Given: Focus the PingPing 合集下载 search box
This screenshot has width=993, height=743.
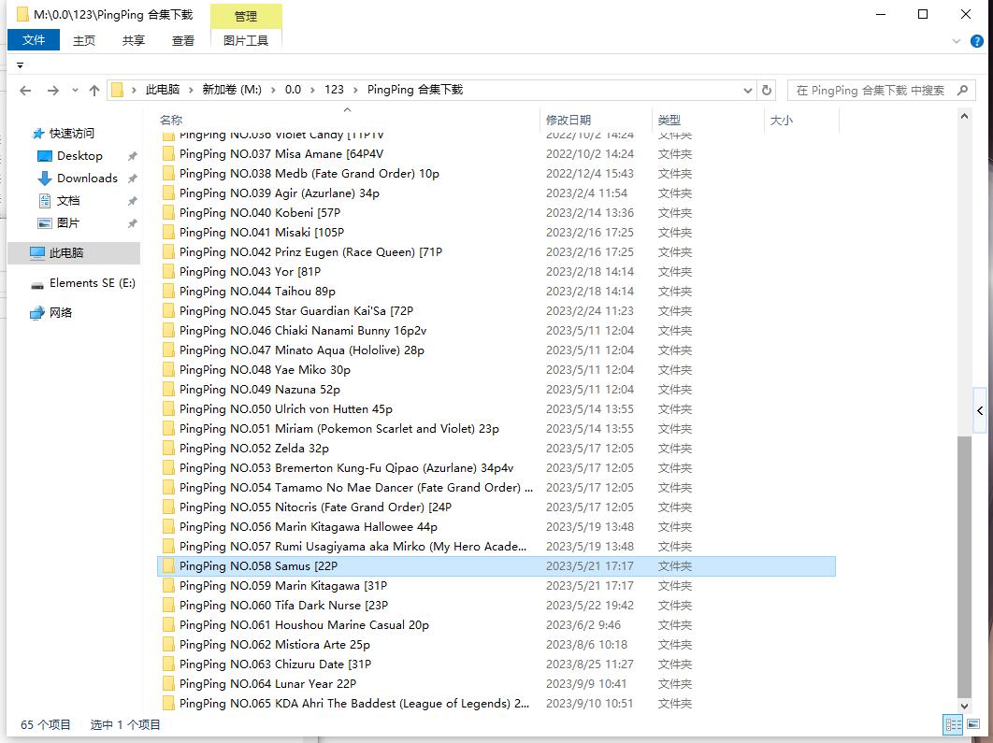Looking at the screenshot, I should (x=881, y=90).
